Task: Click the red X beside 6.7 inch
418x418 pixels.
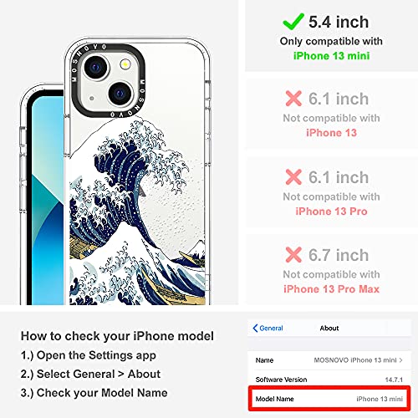Action: click(x=293, y=255)
